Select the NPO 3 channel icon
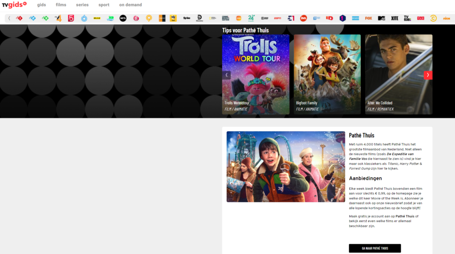 click(45, 18)
